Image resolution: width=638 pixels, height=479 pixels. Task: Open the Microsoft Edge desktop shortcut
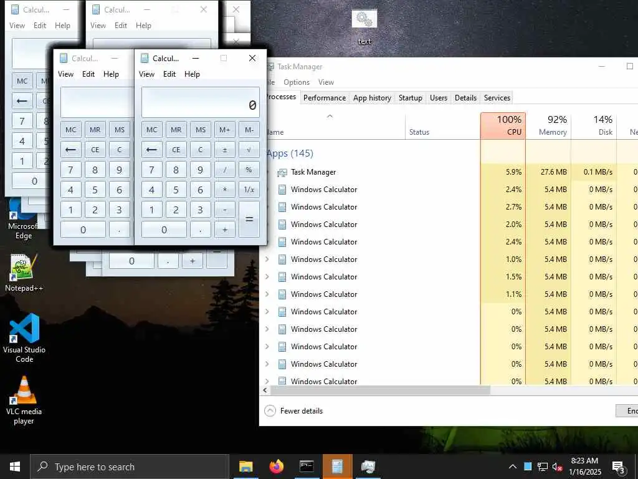click(x=23, y=220)
